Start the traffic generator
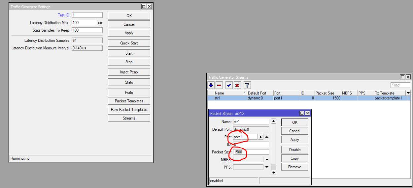413x188 pixels. coord(129,53)
